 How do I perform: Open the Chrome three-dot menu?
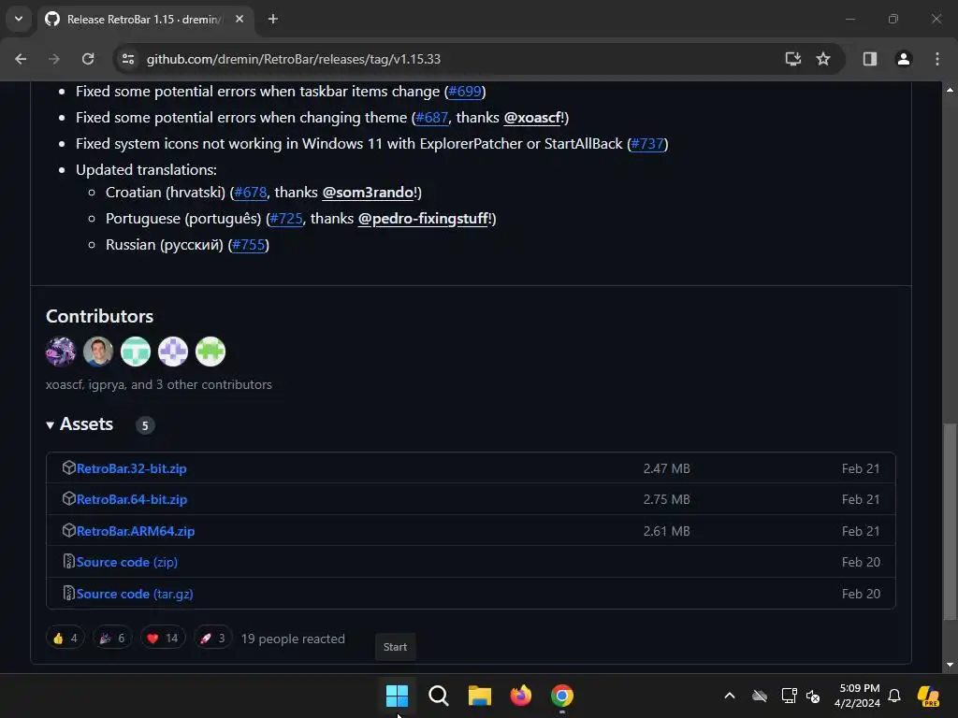(937, 59)
